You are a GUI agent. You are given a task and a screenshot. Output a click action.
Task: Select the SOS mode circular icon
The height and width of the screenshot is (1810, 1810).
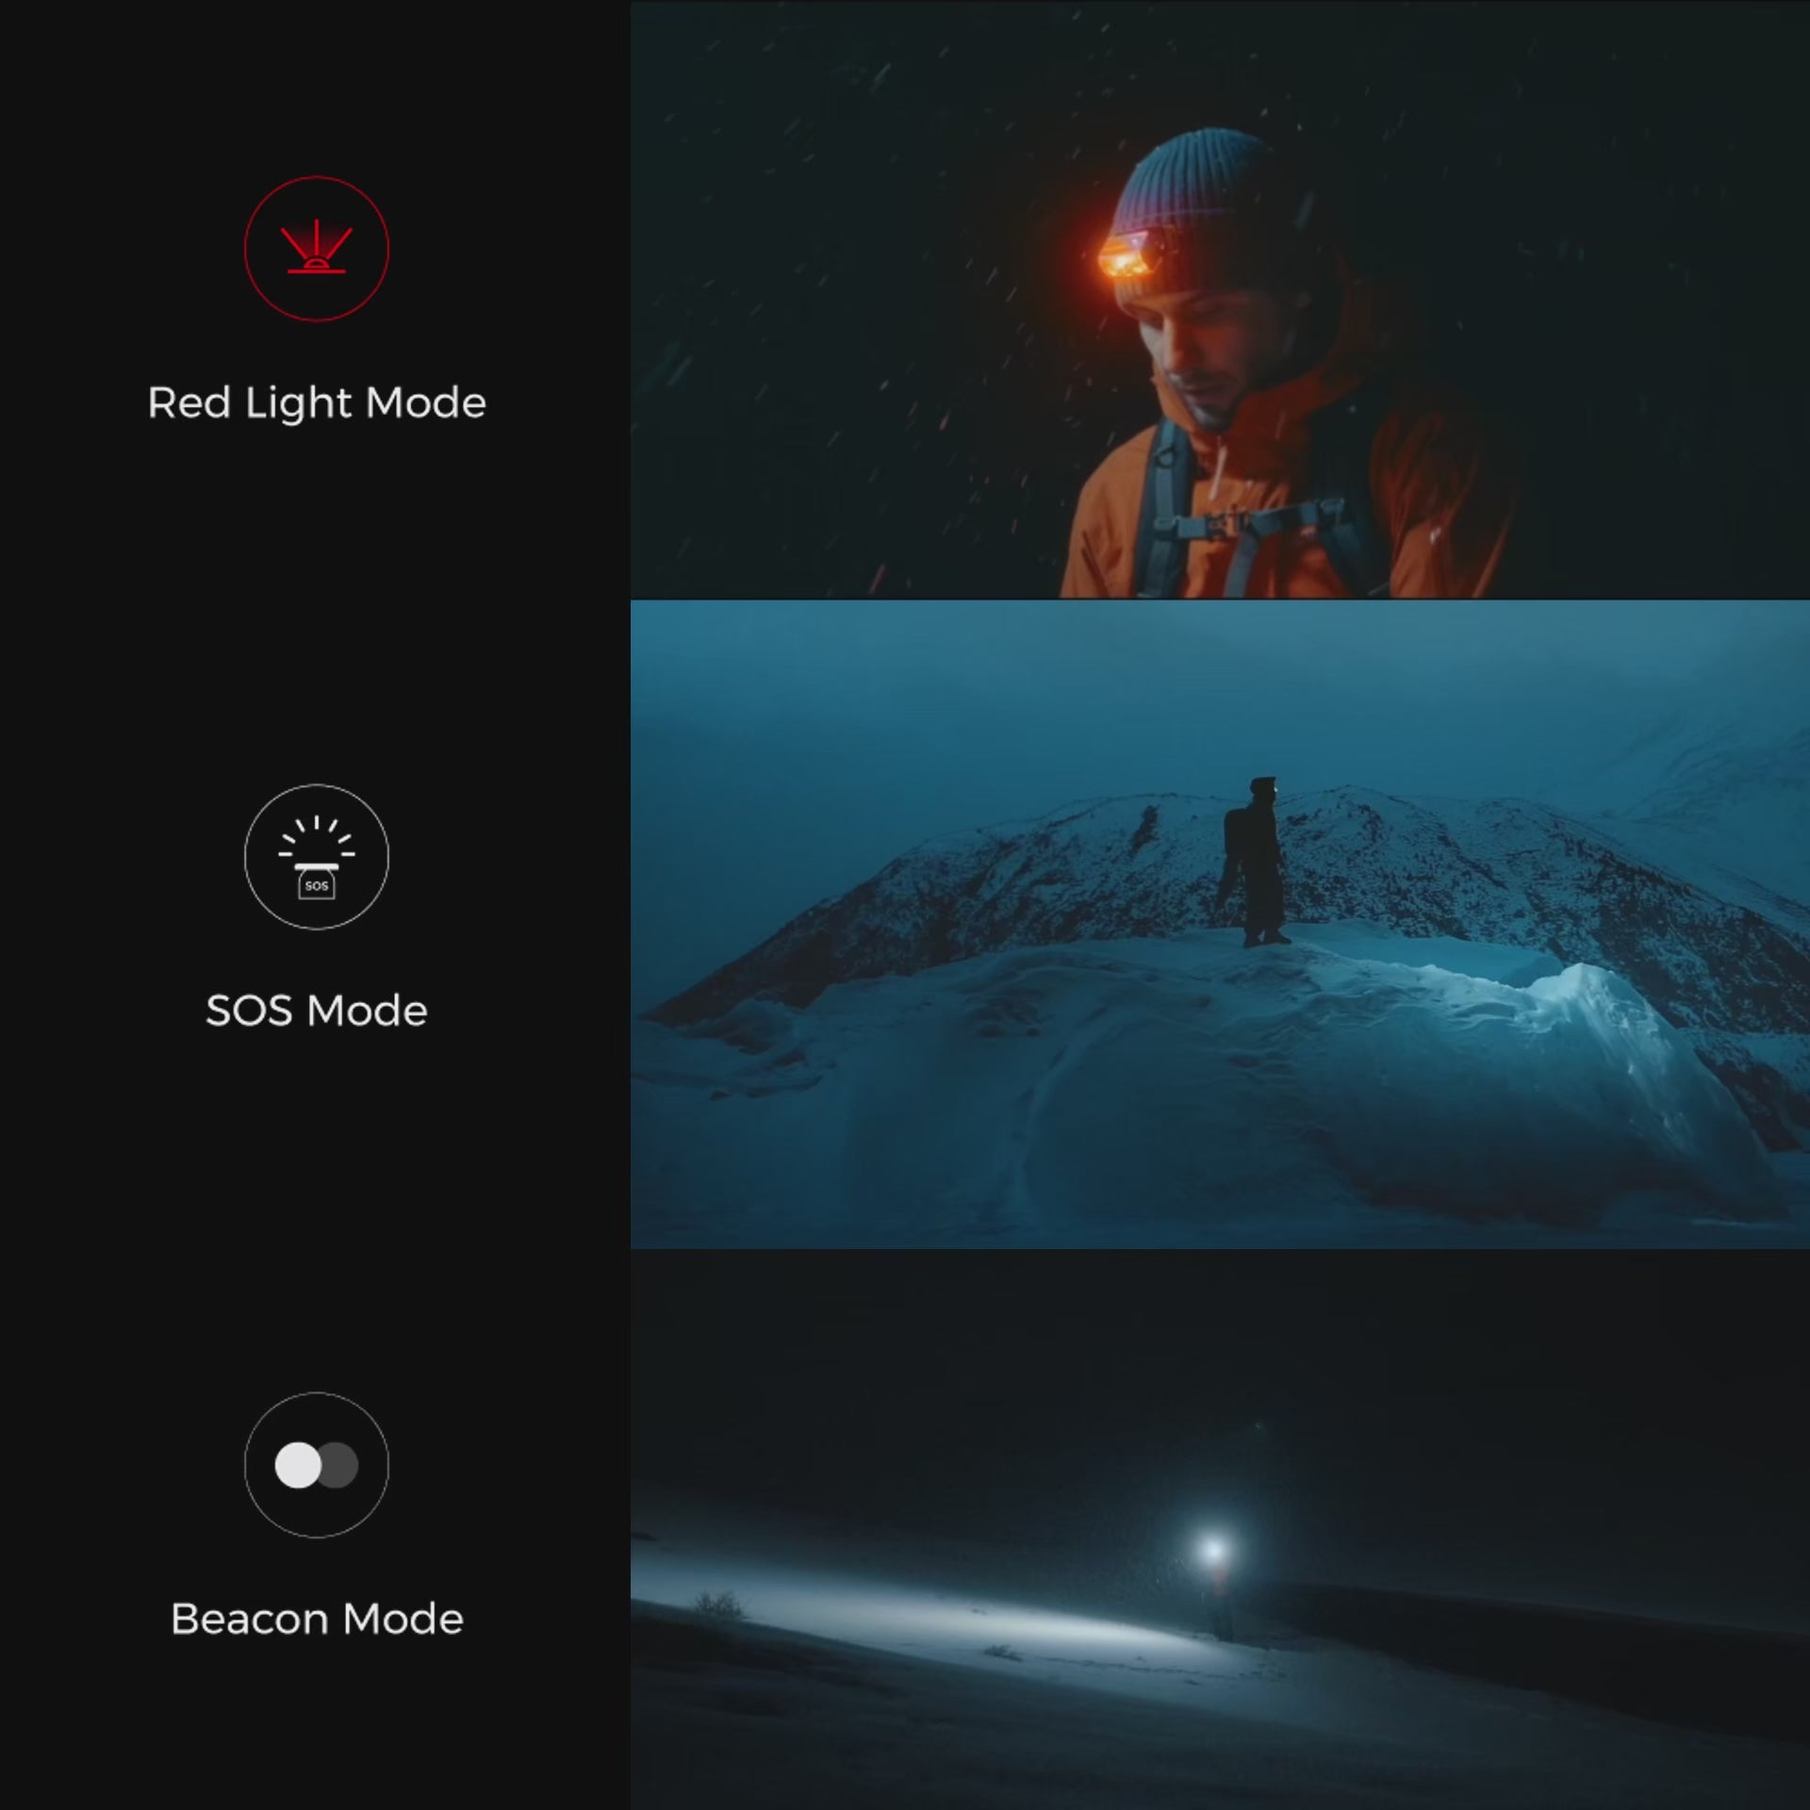[x=316, y=856]
